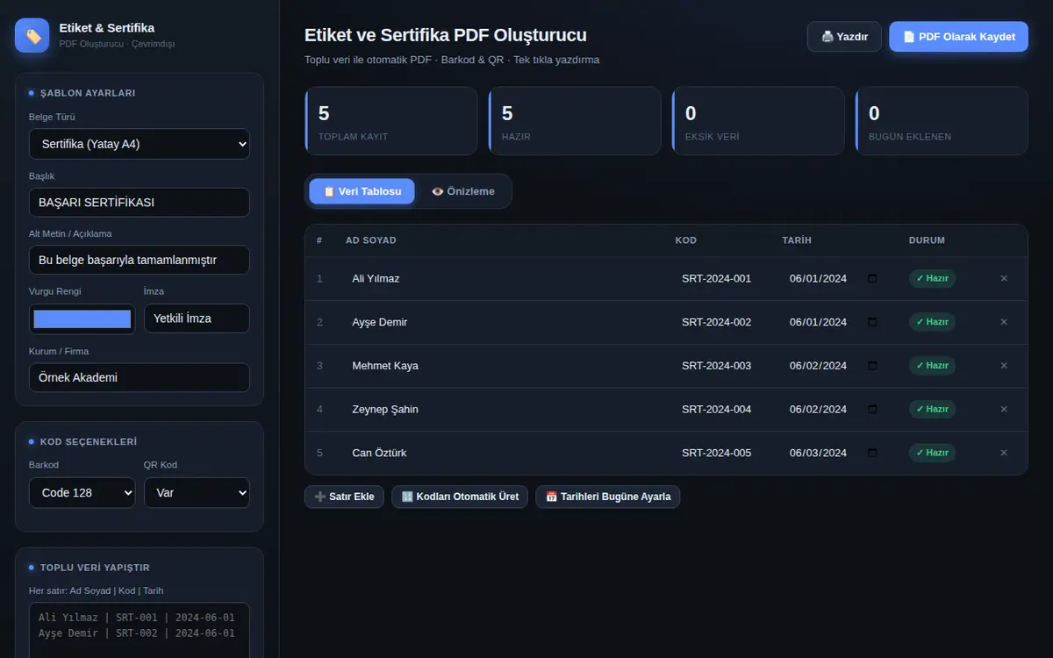Open the Önizleme tab
1053x658 pixels.
coord(462,191)
